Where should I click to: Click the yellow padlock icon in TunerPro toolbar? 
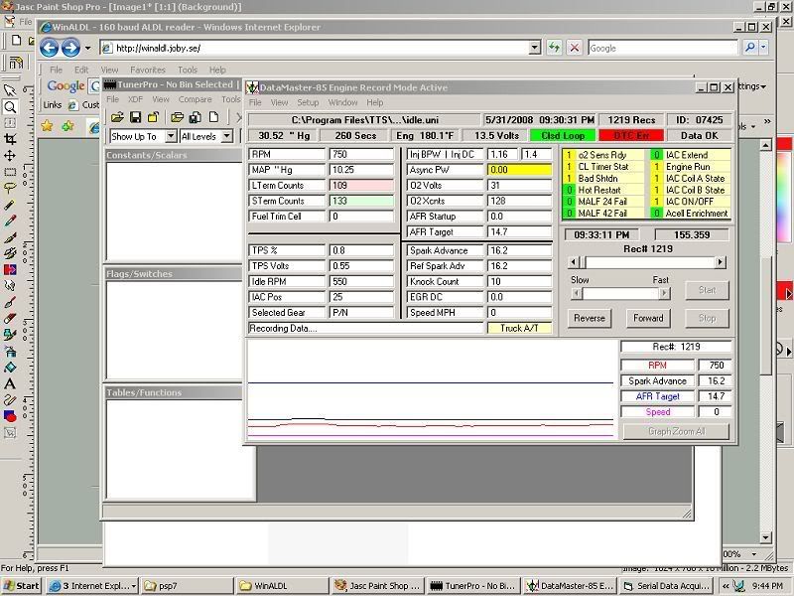[153, 117]
